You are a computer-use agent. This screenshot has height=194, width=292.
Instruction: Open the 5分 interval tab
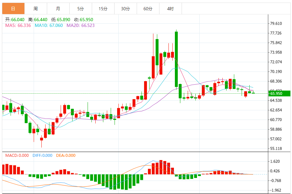(x=81, y=9)
